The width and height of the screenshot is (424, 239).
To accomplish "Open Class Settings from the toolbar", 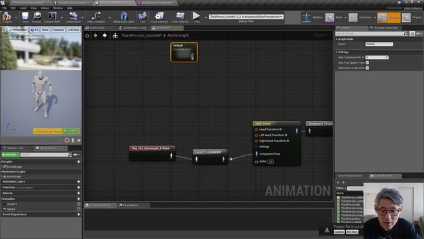I will pos(159,17).
